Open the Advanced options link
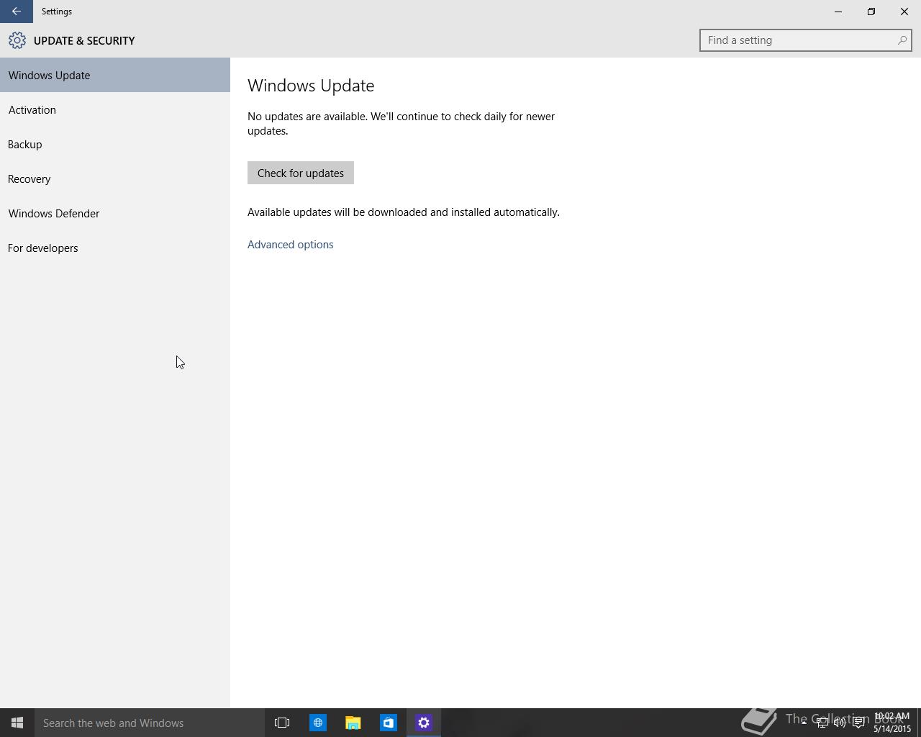Screen dimensions: 921x737 (x=291, y=245)
